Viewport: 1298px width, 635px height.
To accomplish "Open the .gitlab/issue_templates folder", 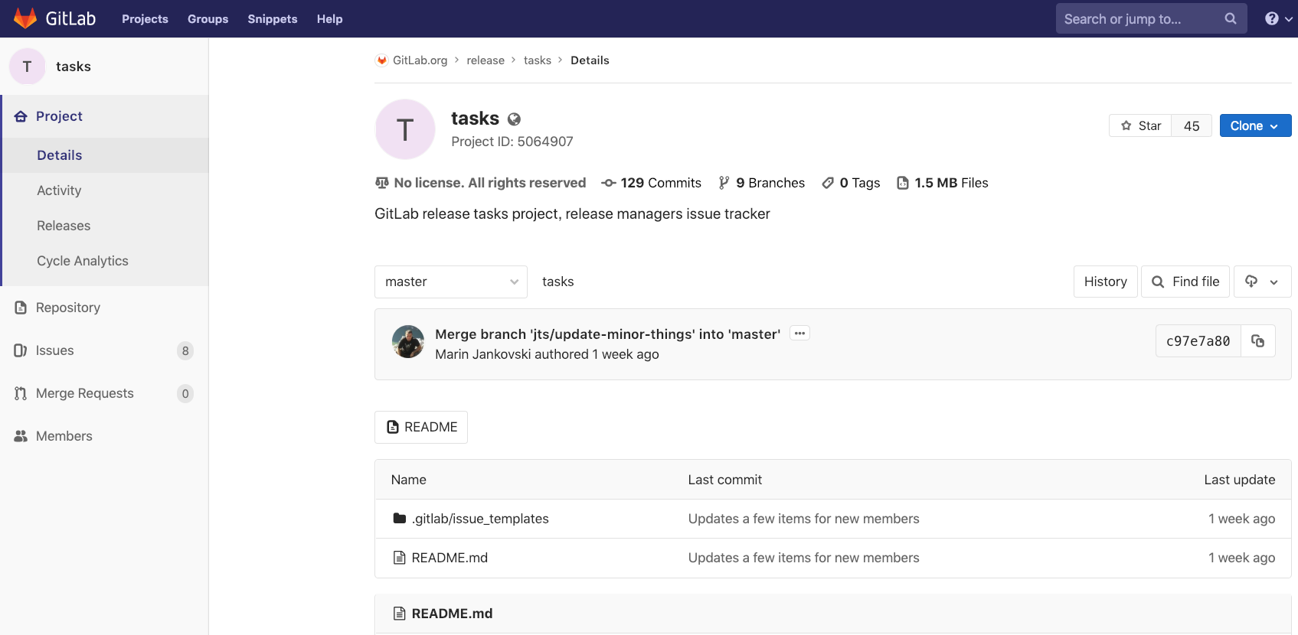I will pos(480,519).
